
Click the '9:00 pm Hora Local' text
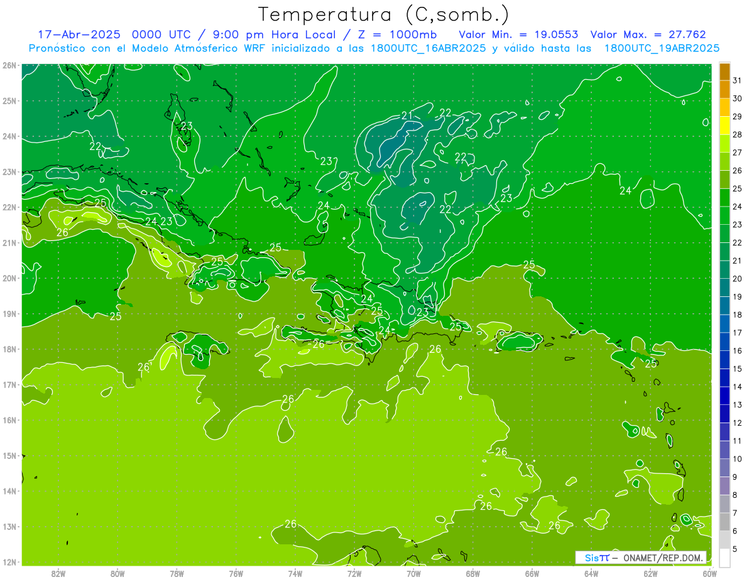point(274,35)
